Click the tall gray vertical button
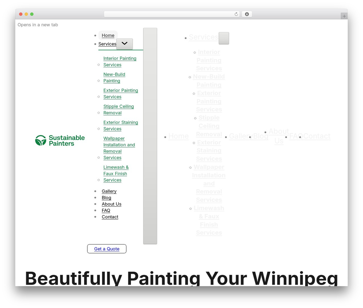The height and width of the screenshot is (308, 363). (150, 136)
